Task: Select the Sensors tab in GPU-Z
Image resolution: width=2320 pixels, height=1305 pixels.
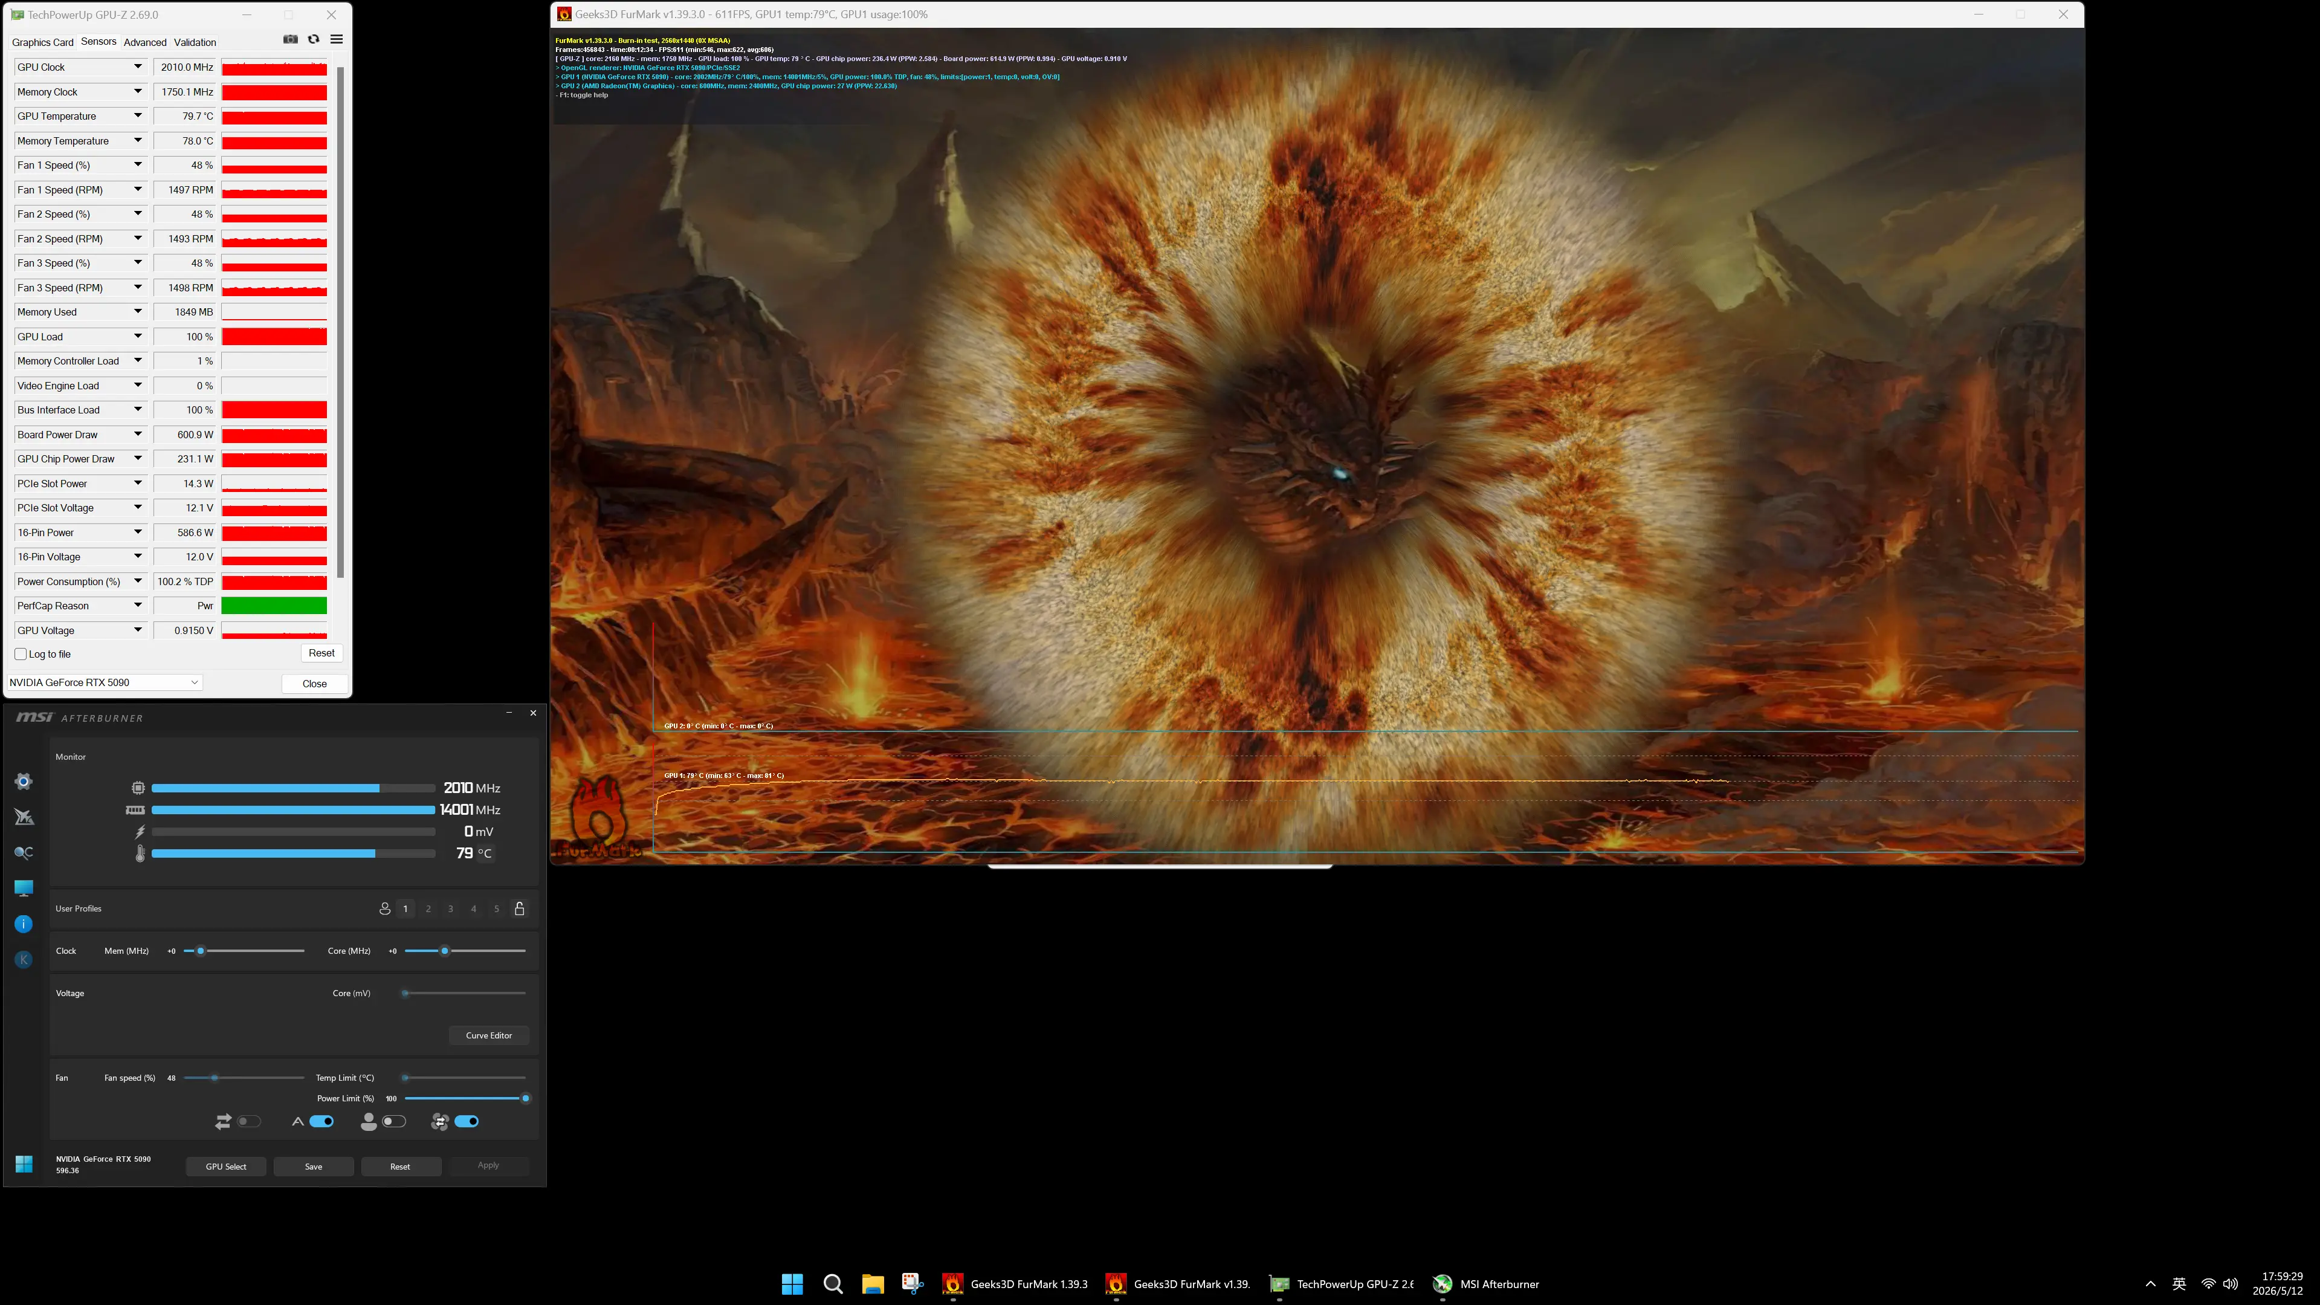Action: click(98, 42)
